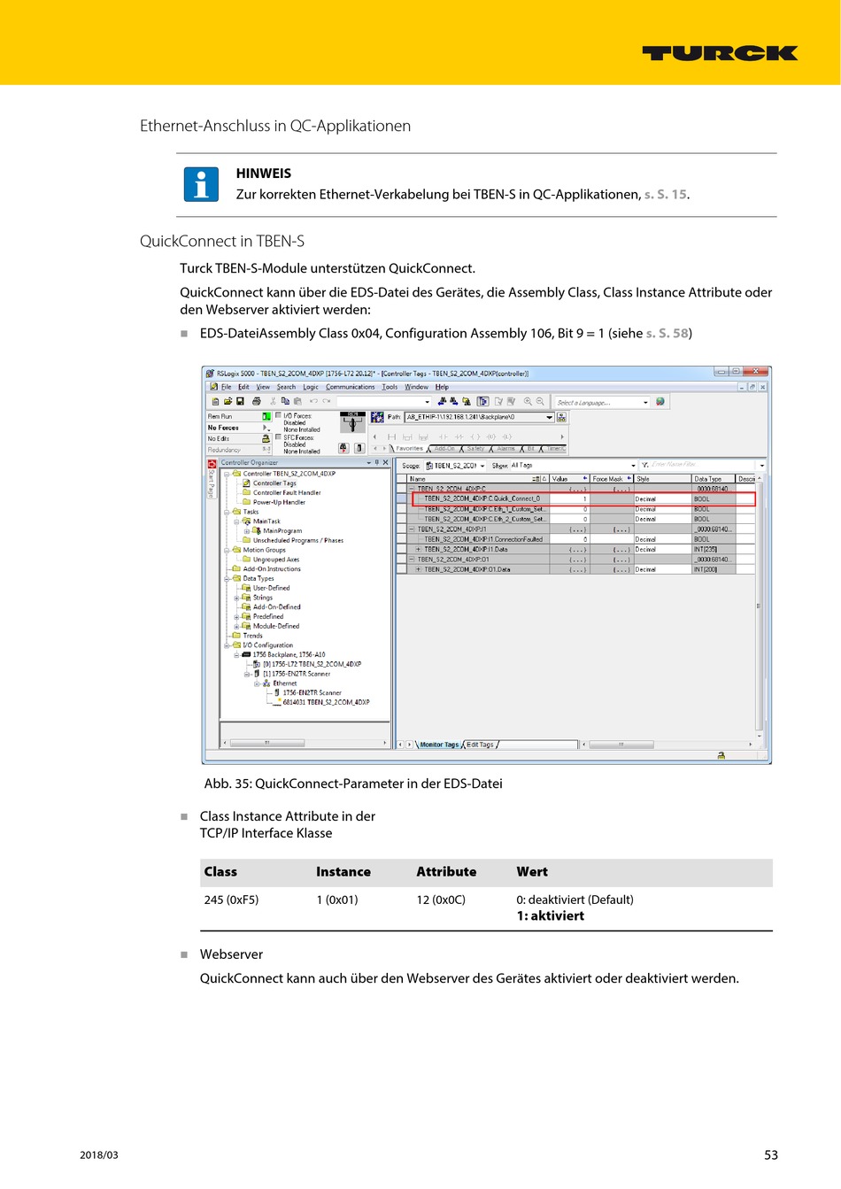841x1189 pixels.
Task: Select Controller Fault Handler tree item
Action: pyautogui.click(x=287, y=493)
